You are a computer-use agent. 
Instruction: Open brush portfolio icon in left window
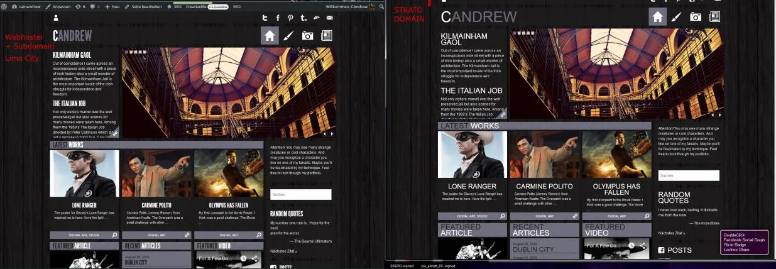click(288, 35)
